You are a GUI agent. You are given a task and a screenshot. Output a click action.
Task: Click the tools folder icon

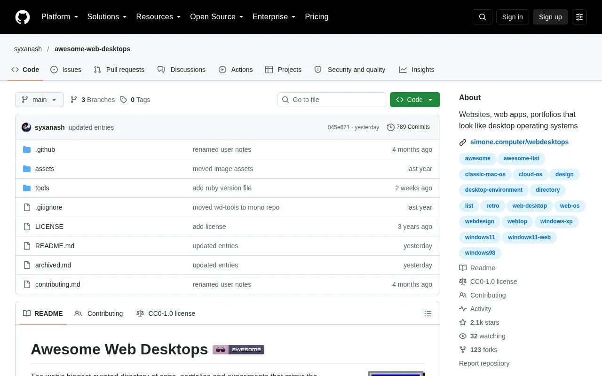[27, 188]
